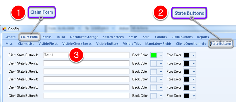Screen dimensions: 236x103
Task: Select the To Do tab
Action: (61, 37)
